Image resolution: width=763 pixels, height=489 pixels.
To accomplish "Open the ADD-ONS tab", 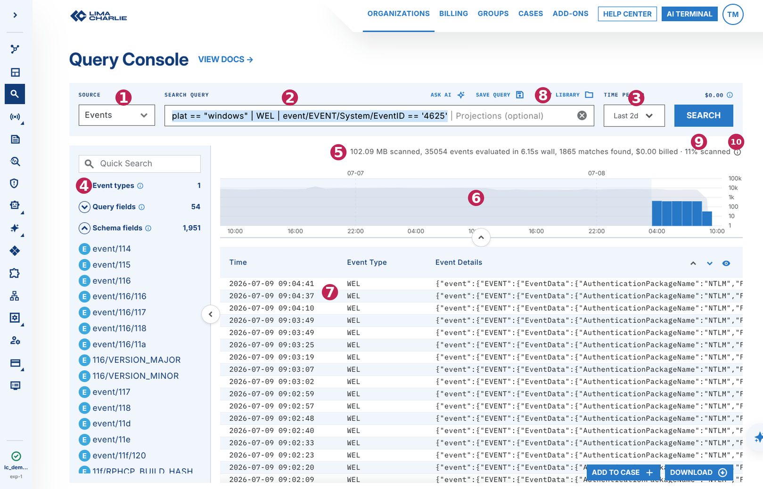I will pos(570,14).
